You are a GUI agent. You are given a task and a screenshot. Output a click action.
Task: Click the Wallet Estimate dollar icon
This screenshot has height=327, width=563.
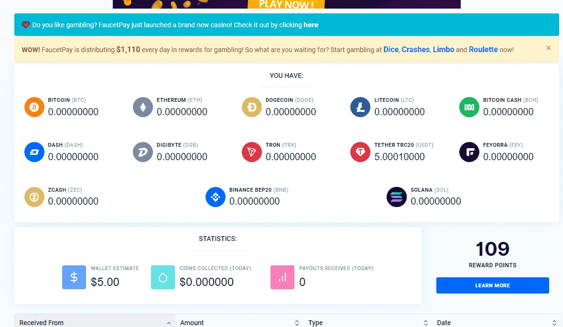tap(74, 277)
